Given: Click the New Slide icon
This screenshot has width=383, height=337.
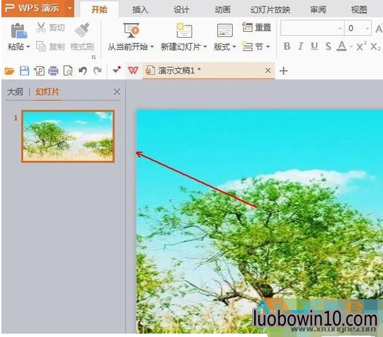Looking at the screenshot, I should [x=184, y=30].
